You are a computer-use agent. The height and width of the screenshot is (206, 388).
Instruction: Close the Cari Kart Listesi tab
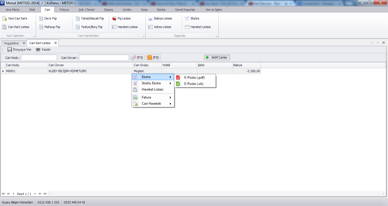(55, 43)
